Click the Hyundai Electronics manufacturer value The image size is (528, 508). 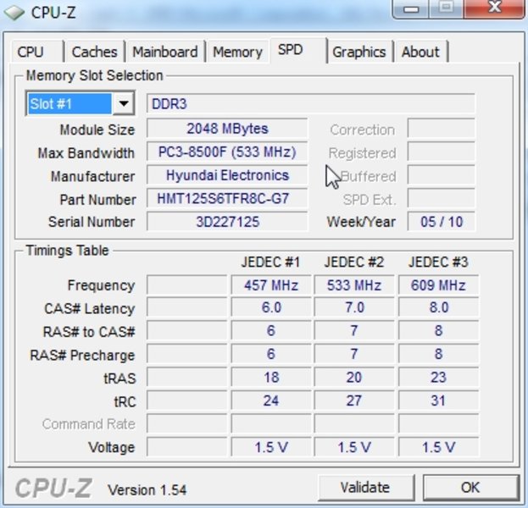(x=227, y=175)
